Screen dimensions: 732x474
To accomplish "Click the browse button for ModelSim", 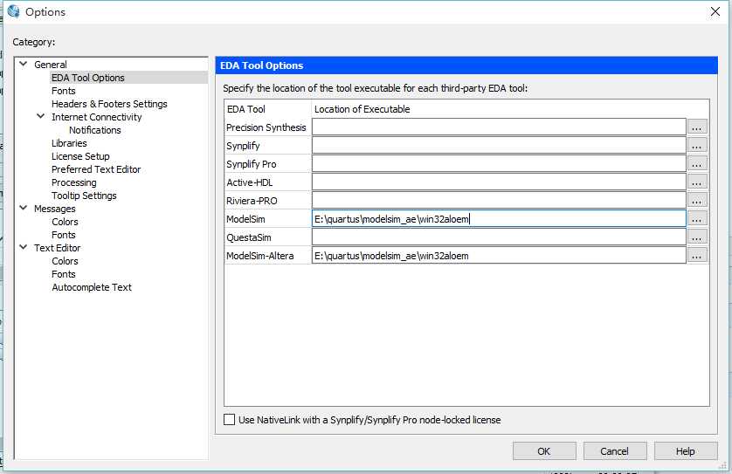I will click(x=696, y=219).
